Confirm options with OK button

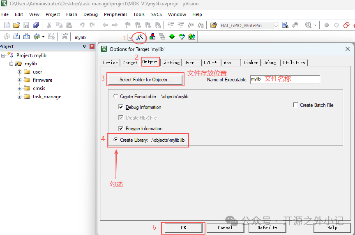pos(183,228)
